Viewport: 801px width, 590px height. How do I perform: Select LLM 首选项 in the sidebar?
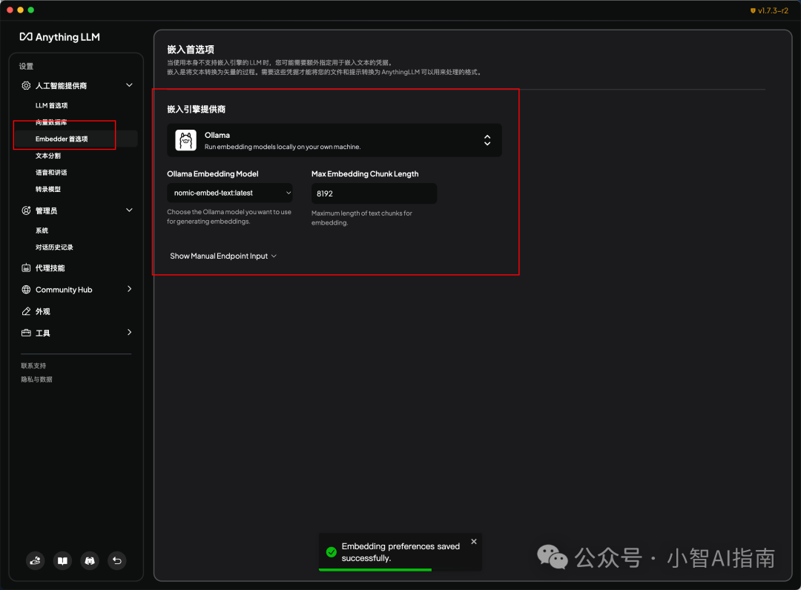click(x=52, y=106)
